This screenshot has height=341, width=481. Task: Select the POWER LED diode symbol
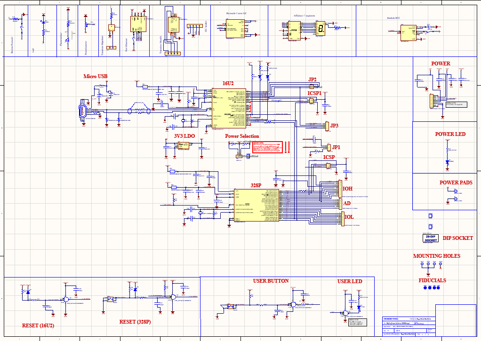(447, 162)
